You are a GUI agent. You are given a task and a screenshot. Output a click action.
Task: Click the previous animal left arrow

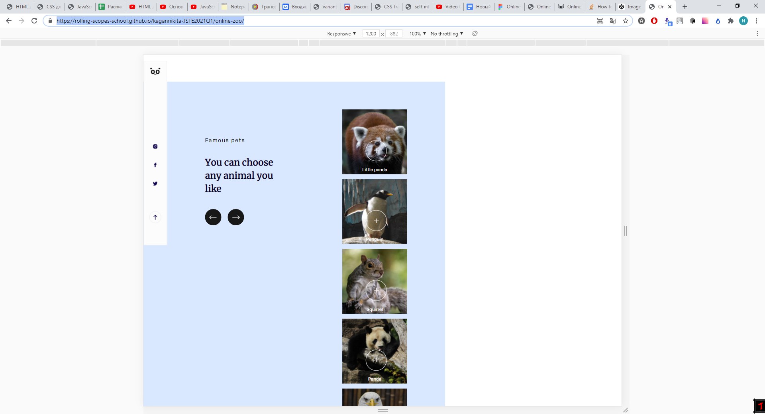(x=213, y=217)
